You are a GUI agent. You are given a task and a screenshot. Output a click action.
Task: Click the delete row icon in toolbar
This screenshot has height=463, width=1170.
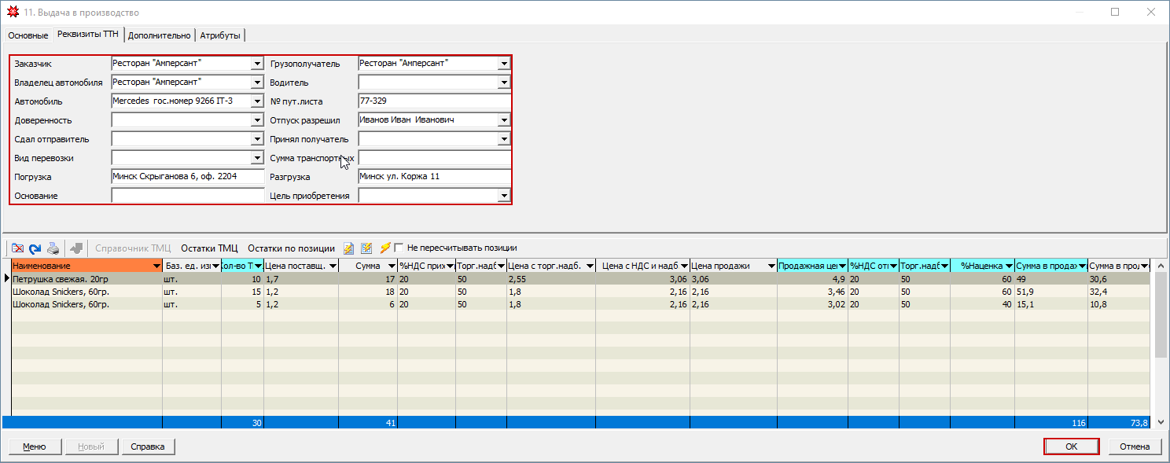coord(17,248)
